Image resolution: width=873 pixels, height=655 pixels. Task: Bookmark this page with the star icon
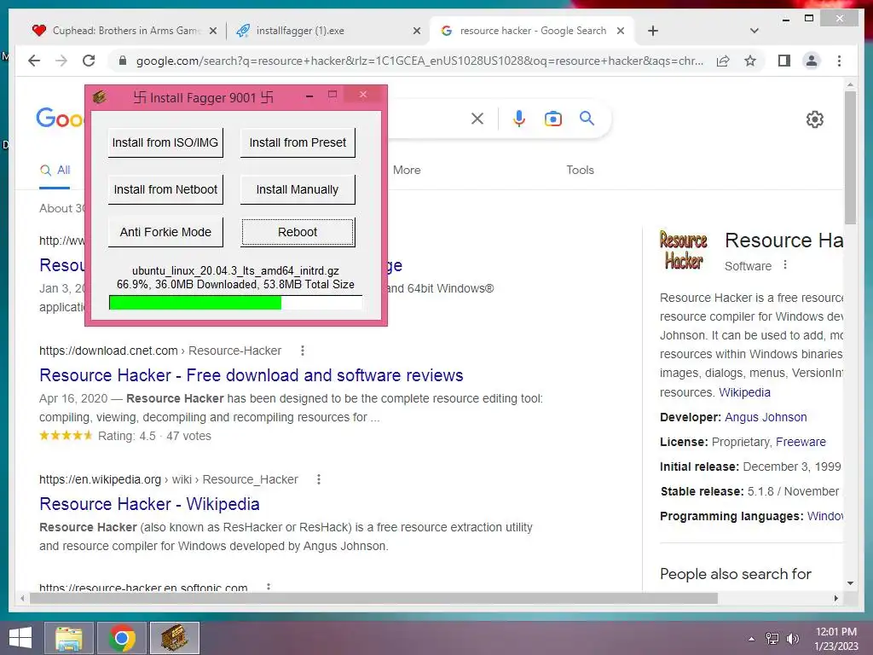point(750,61)
